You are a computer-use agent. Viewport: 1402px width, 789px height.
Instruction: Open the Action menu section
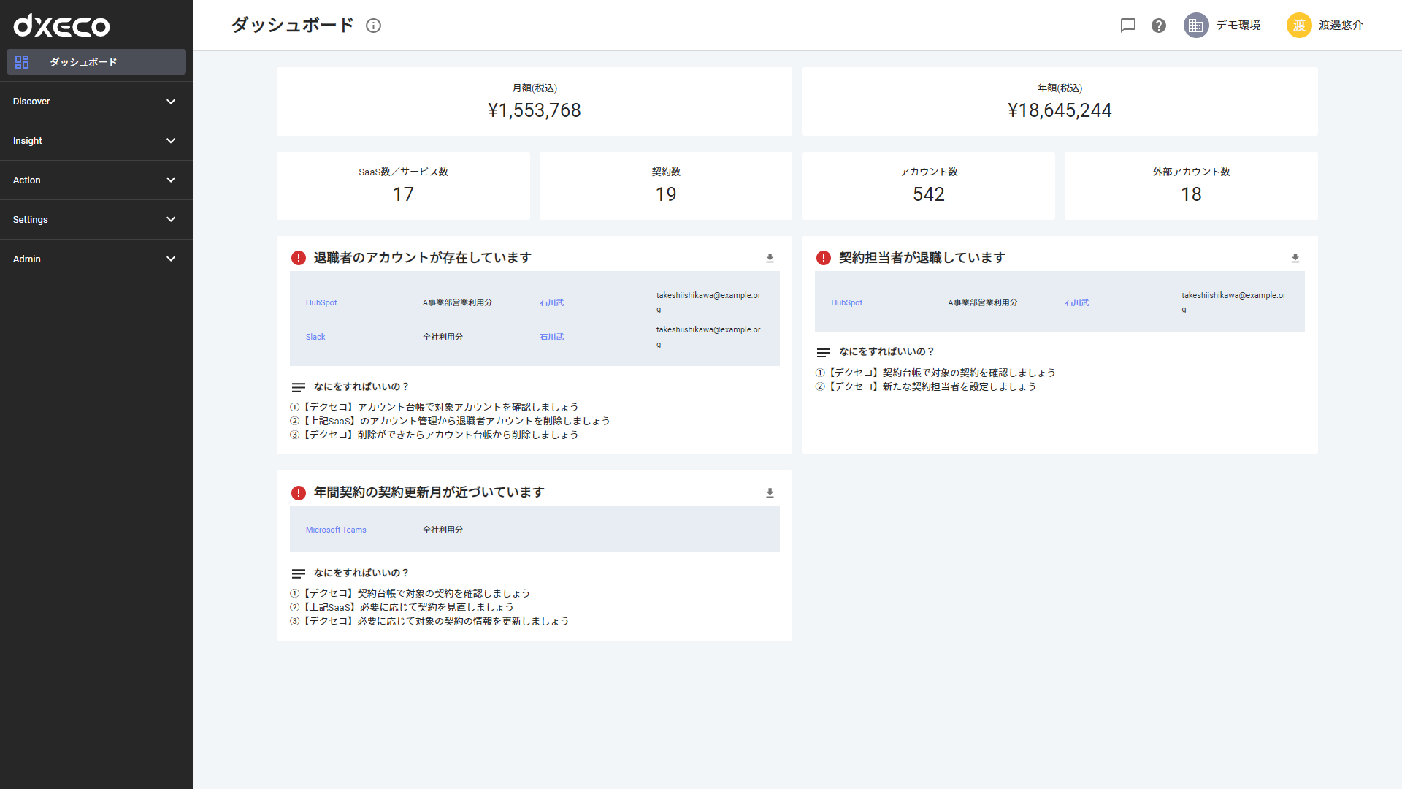click(x=96, y=180)
